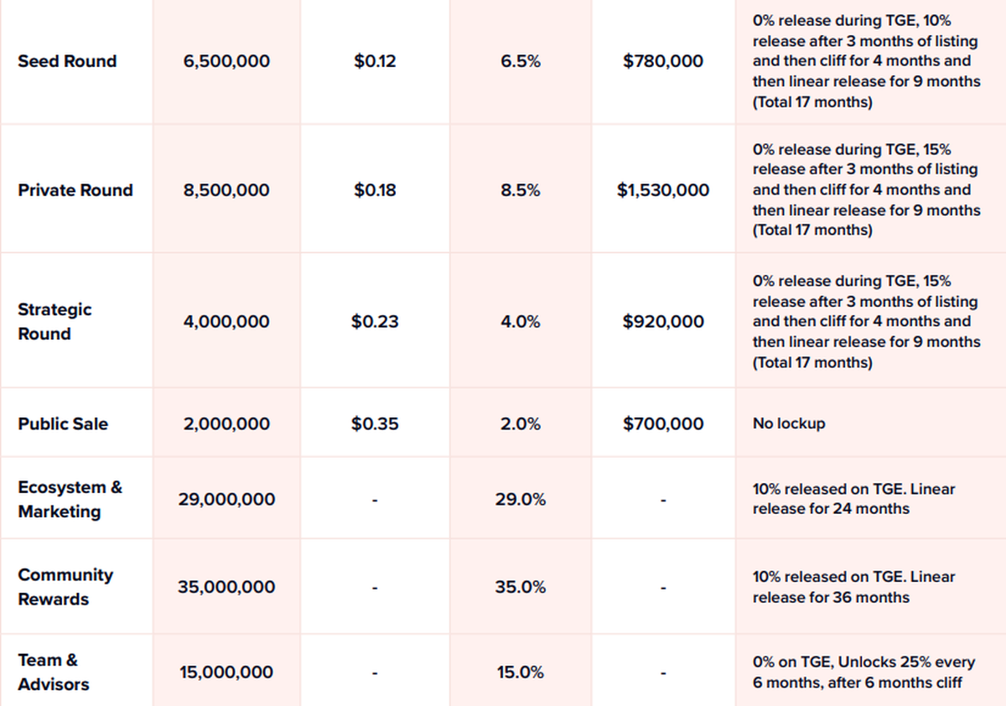Select the 15.0% team allocation cell
This screenshot has width=1006, height=706.
(520, 672)
